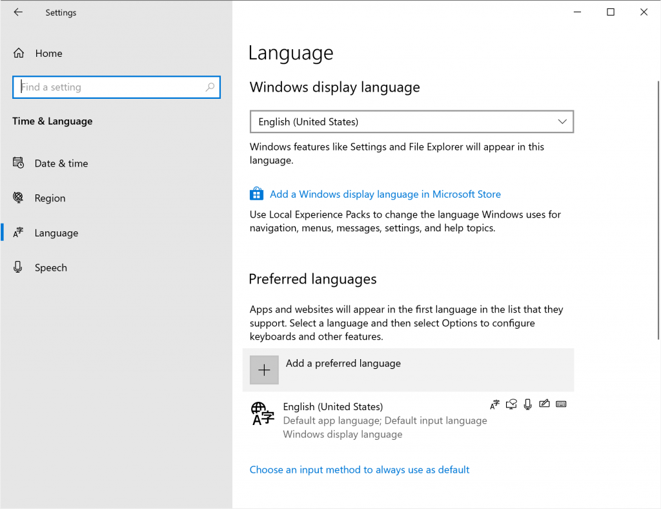661x509 pixels.
Task: Open the Windows display language dropdown
Action: [411, 122]
